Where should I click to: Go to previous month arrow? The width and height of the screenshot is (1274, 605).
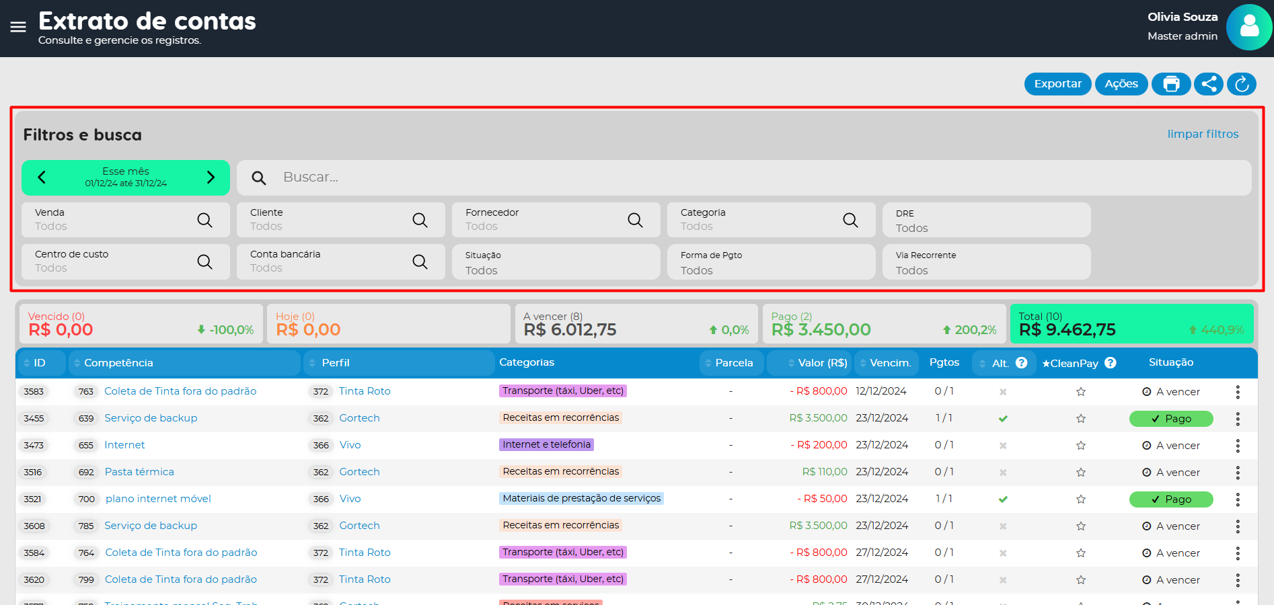point(42,177)
